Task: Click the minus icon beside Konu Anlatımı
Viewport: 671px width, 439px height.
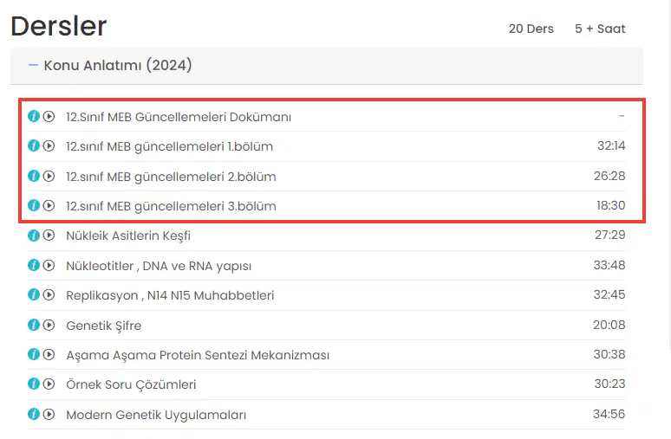Action: 34,66
